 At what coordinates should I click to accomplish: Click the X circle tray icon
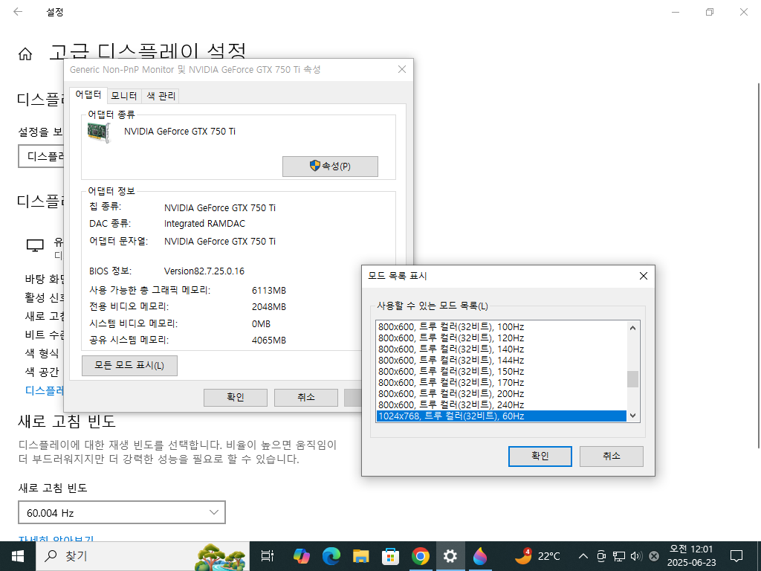(x=654, y=556)
